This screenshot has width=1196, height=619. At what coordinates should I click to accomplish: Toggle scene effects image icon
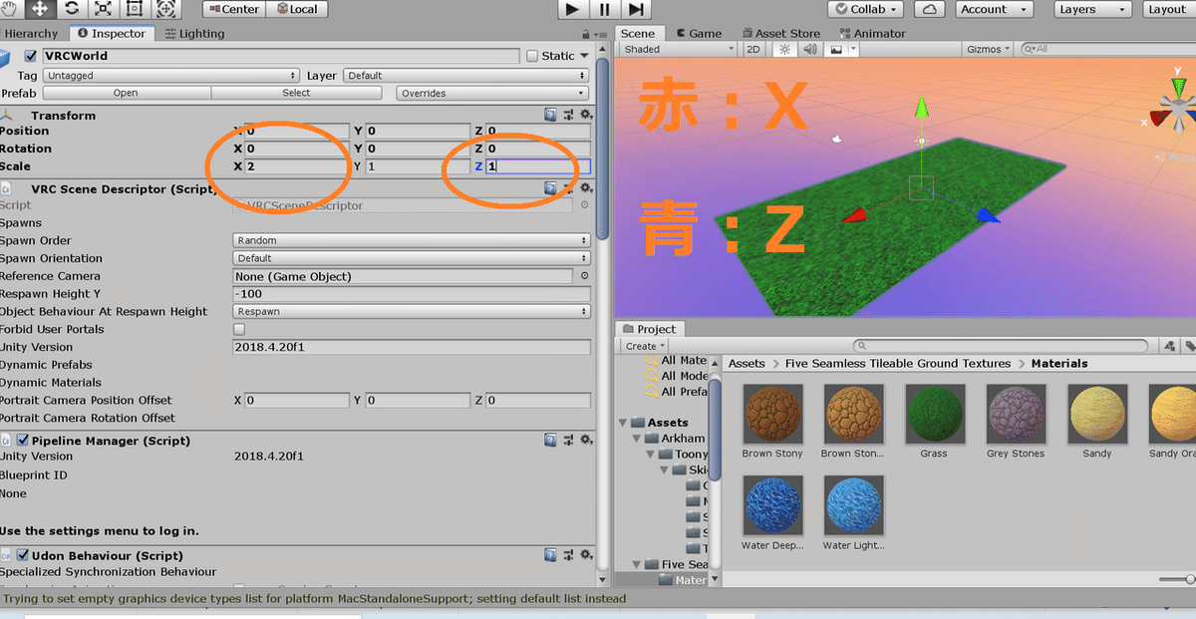[837, 49]
